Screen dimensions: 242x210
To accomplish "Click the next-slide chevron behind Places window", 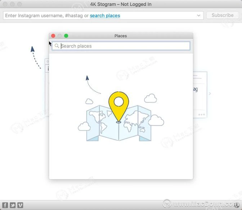I will pyautogui.click(x=210, y=93).
